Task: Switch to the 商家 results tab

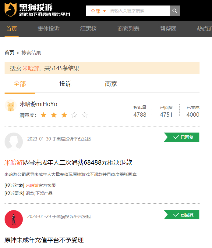Action: tap(111, 84)
